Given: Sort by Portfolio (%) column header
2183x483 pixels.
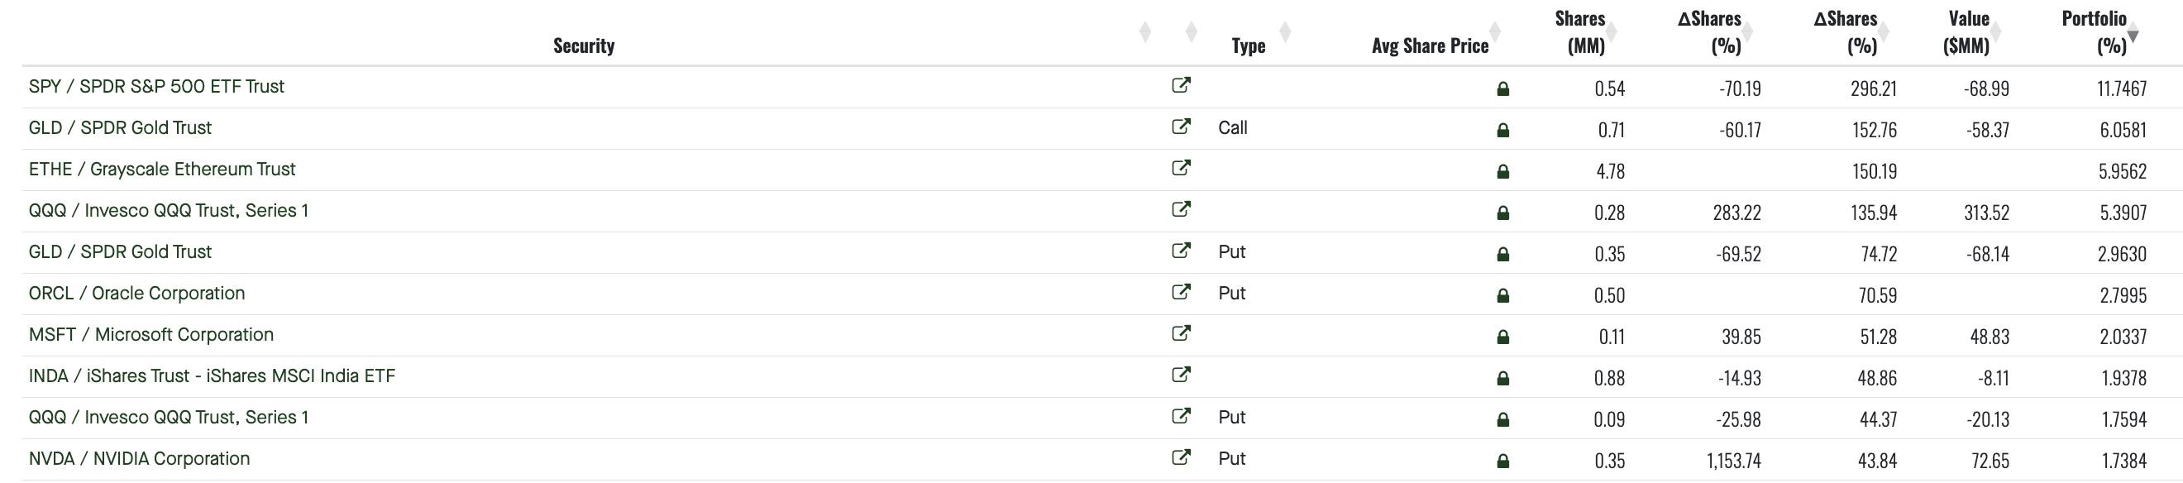Looking at the screenshot, I should pyautogui.click(x=2094, y=32).
